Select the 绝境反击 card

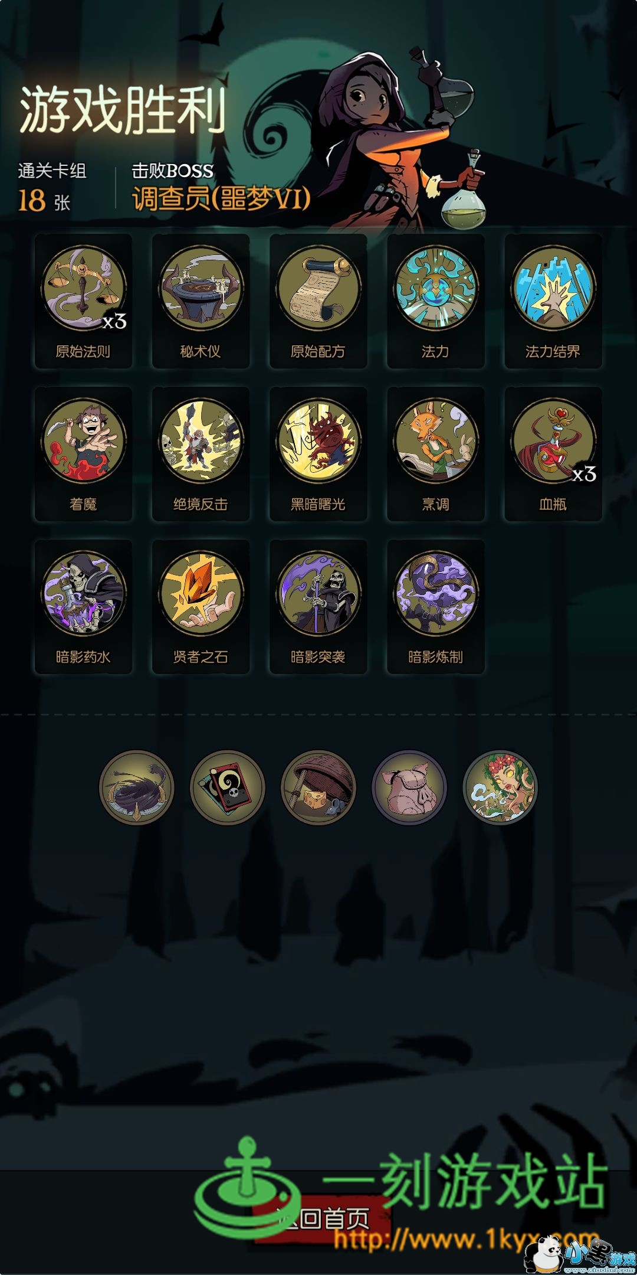pyautogui.click(x=201, y=454)
